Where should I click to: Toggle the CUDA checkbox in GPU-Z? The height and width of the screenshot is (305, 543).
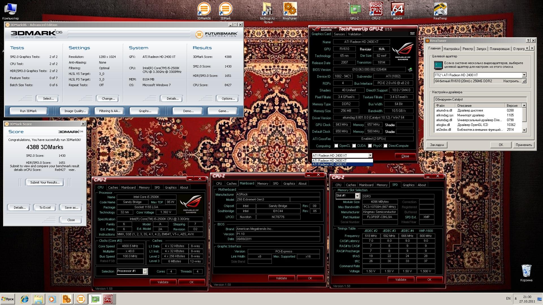pos(354,146)
